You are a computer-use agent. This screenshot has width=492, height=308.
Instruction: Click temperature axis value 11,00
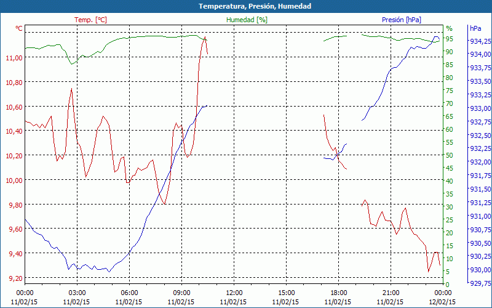pos(14,58)
